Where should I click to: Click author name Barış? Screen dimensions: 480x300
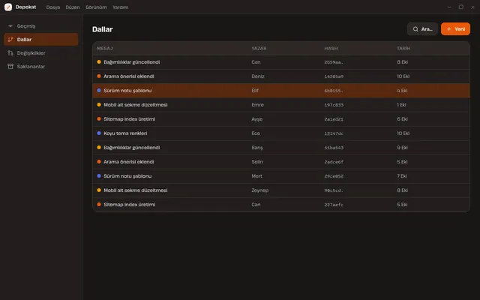pyautogui.click(x=257, y=148)
